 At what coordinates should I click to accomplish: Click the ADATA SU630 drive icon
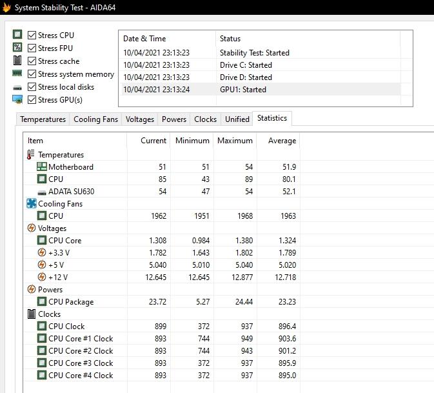pyautogui.click(x=42, y=192)
